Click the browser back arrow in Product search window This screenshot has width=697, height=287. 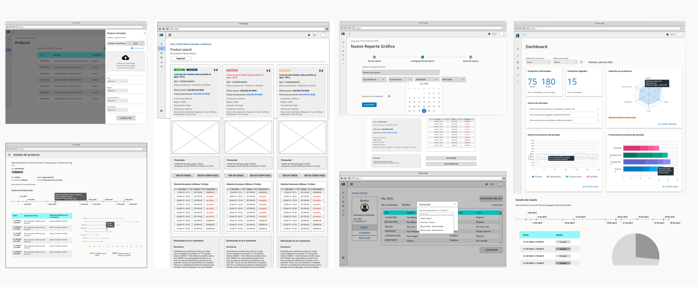tap(160, 29)
